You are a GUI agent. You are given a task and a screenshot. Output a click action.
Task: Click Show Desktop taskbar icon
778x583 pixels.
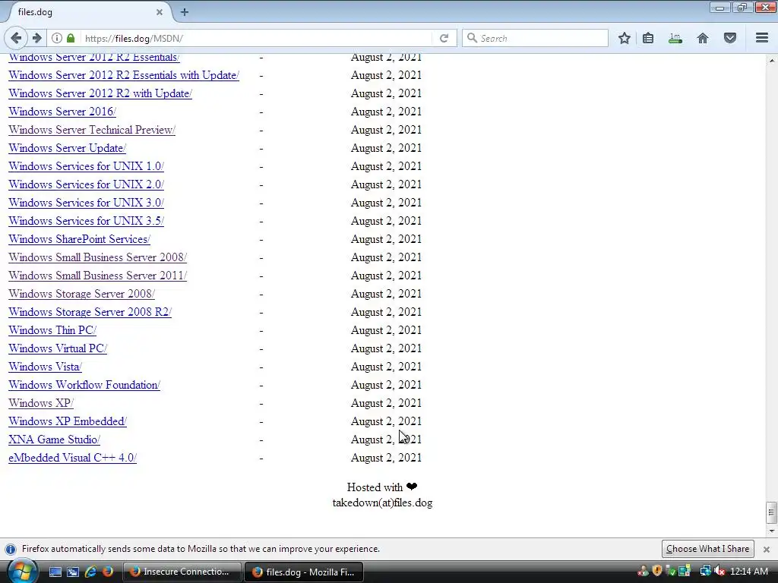tap(55, 572)
